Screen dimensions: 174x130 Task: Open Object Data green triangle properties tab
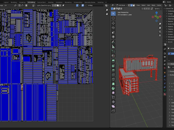pyautogui.click(x=165, y=91)
